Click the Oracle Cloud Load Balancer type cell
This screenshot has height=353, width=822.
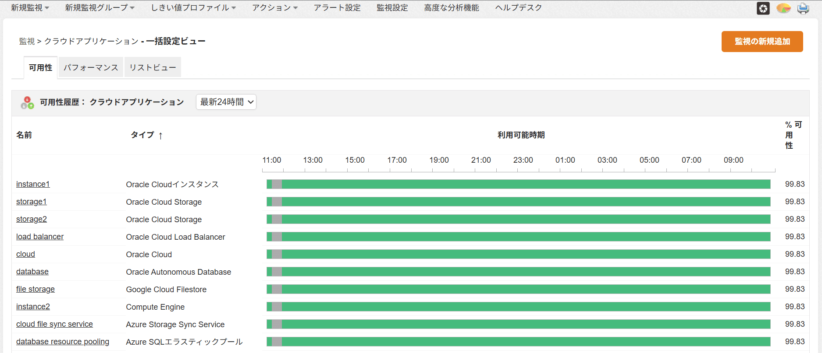click(x=175, y=237)
